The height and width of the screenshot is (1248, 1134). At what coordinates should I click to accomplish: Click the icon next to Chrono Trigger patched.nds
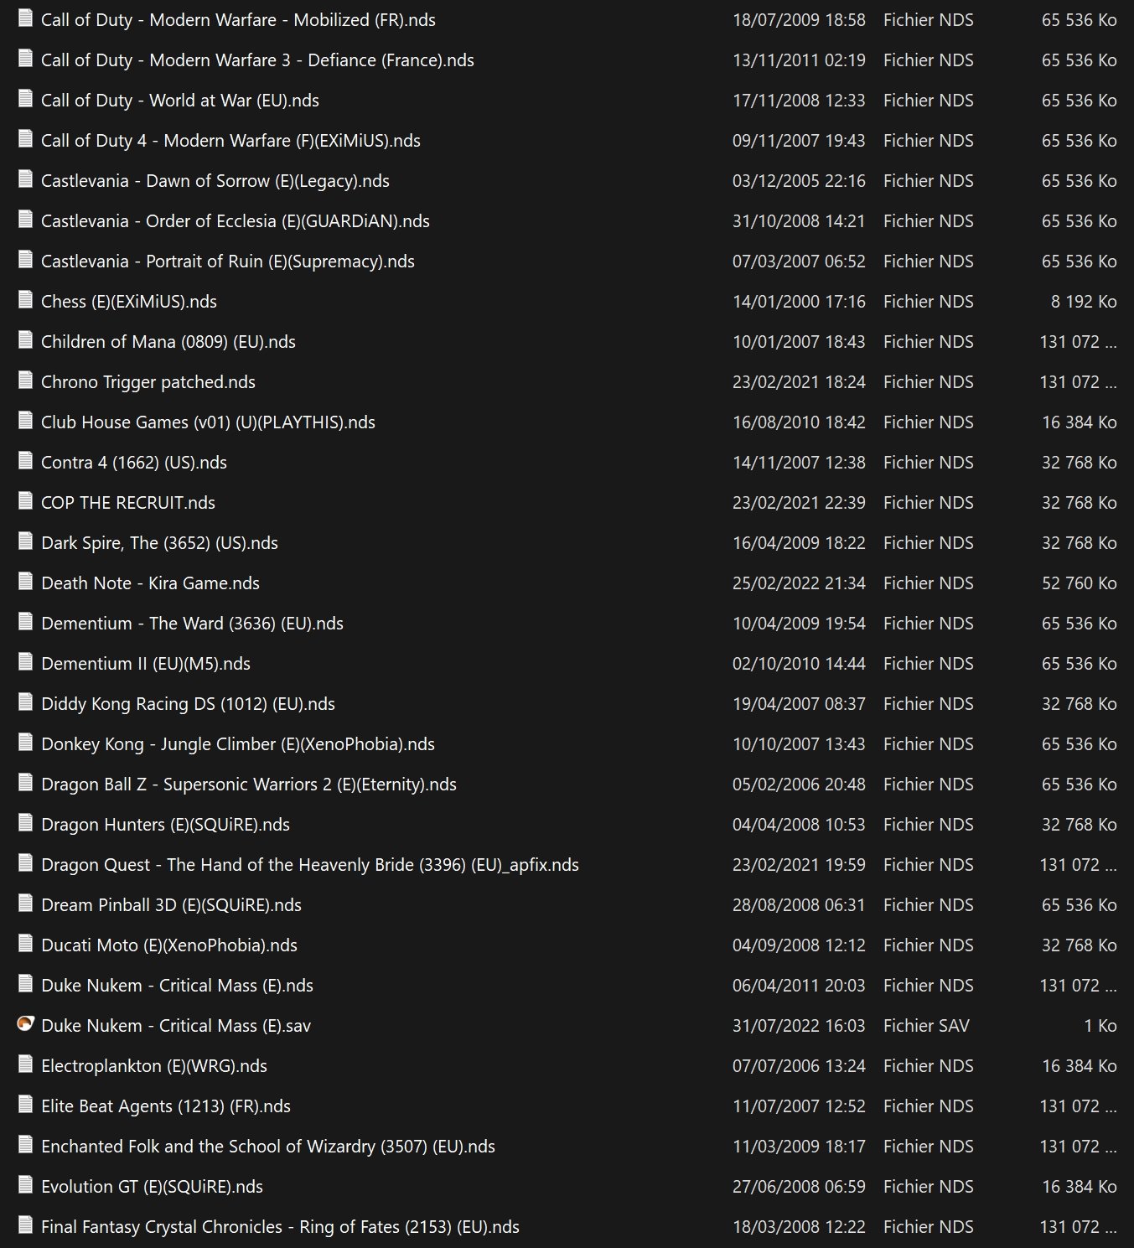tap(25, 381)
